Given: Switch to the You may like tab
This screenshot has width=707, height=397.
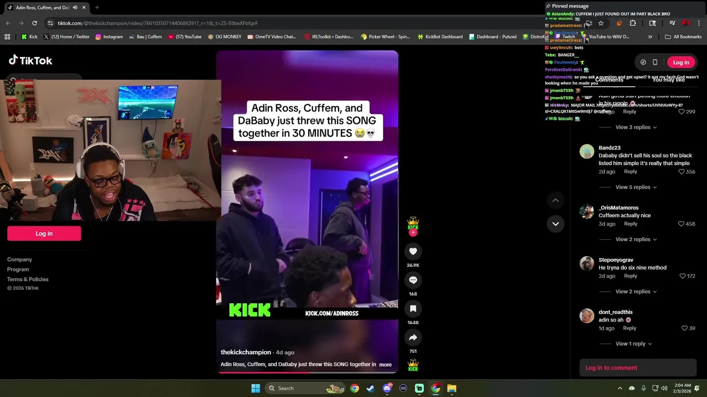Looking at the screenshot, I should tap(668, 80).
